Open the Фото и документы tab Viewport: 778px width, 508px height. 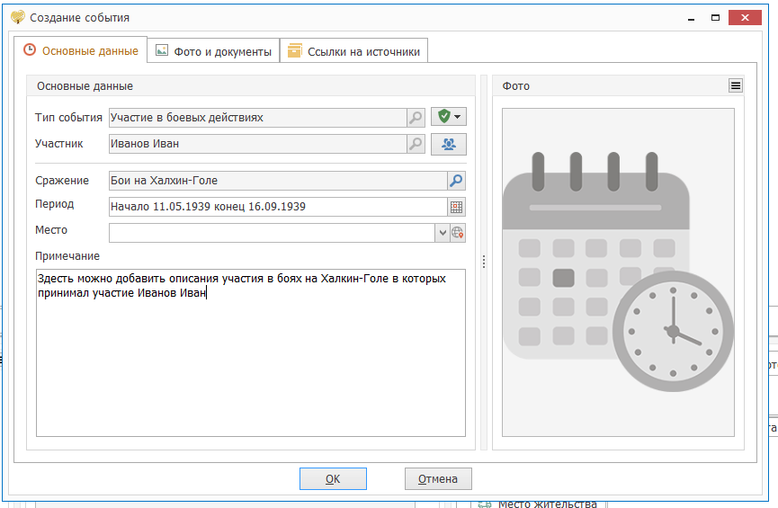coord(213,51)
